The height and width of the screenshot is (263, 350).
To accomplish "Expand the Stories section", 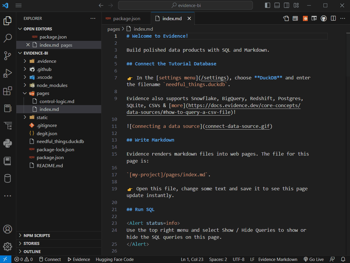I will coord(20,243).
